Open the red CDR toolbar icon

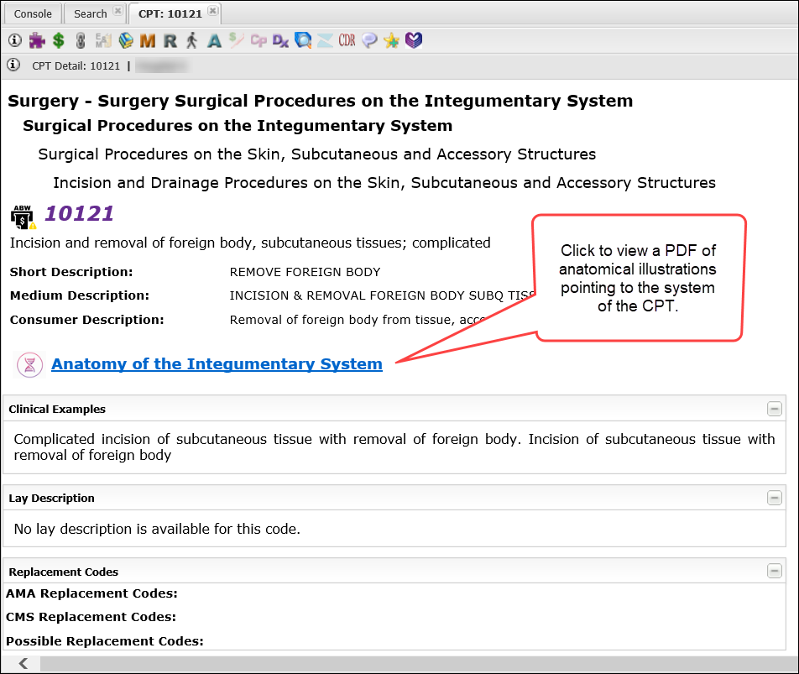(x=347, y=39)
